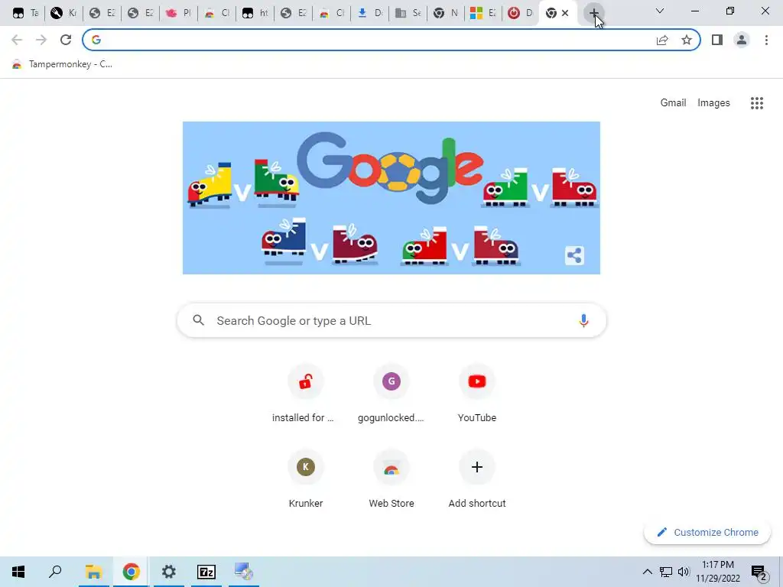Switch to the 'Kr' tab
783x587 pixels.
pyautogui.click(x=63, y=13)
